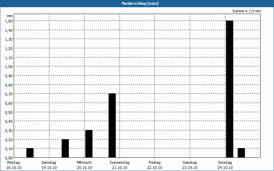Click the chart title Niederschlag [mm]
Viewport: 274px width, 171px height.
(140, 3)
